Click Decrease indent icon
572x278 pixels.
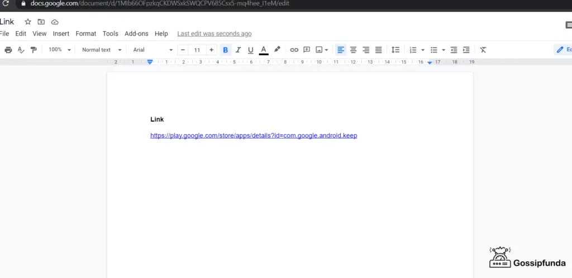coord(454,50)
